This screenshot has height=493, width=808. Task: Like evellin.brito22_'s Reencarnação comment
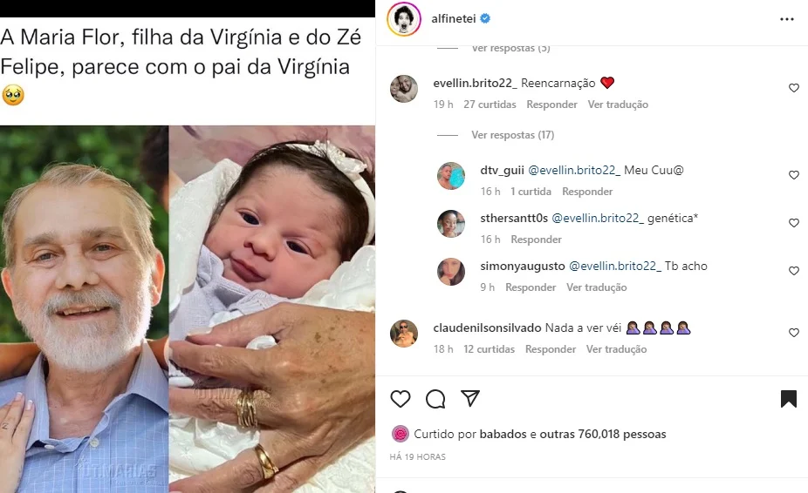(x=794, y=88)
